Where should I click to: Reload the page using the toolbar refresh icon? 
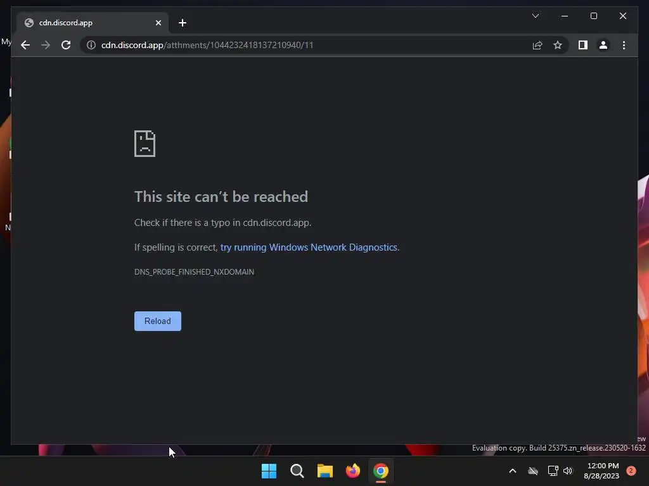point(66,45)
